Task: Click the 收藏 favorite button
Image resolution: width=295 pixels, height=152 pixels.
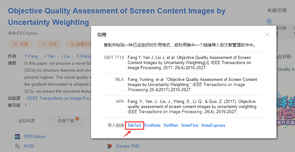Action: pos(20,44)
